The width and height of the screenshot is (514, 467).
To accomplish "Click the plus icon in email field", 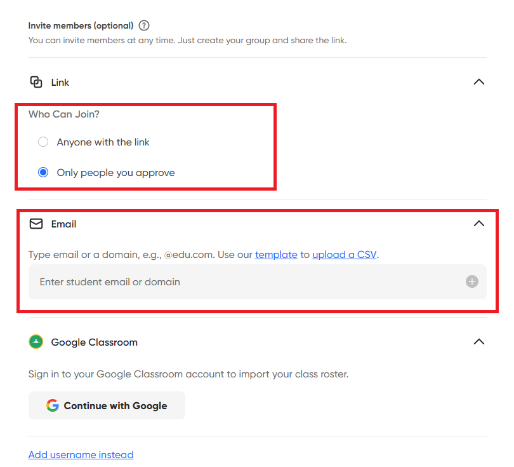I will pos(471,281).
